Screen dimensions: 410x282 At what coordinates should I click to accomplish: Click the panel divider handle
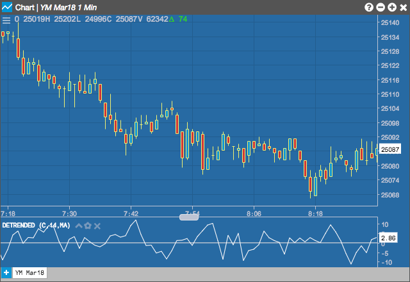point(189,217)
